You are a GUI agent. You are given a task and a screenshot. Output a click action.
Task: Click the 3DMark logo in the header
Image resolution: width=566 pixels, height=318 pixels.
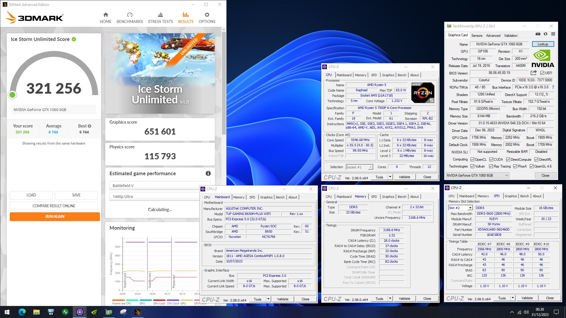click(x=34, y=18)
